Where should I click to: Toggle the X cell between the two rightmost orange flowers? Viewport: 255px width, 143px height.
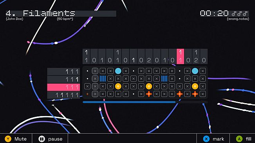coord(187,94)
